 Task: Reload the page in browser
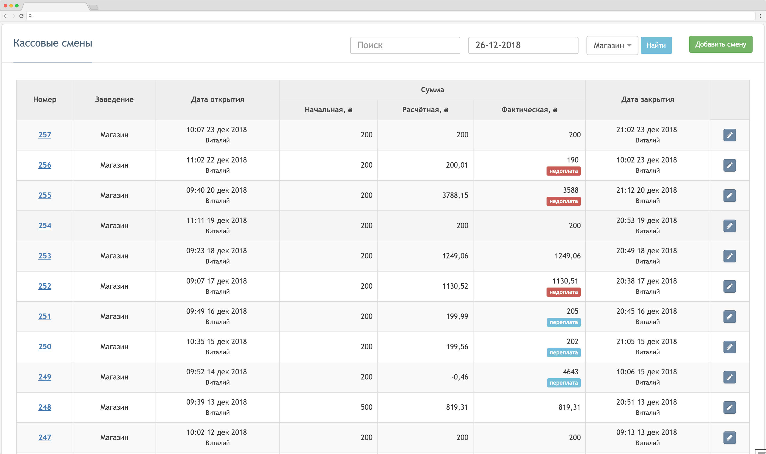pyautogui.click(x=21, y=16)
